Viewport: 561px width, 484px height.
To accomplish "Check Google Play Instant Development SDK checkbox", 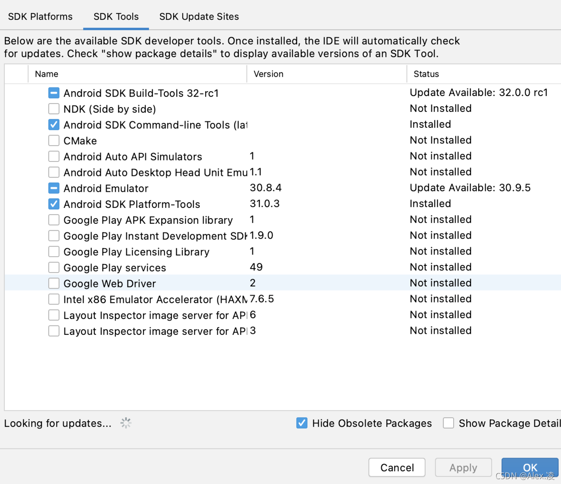I will click(54, 236).
